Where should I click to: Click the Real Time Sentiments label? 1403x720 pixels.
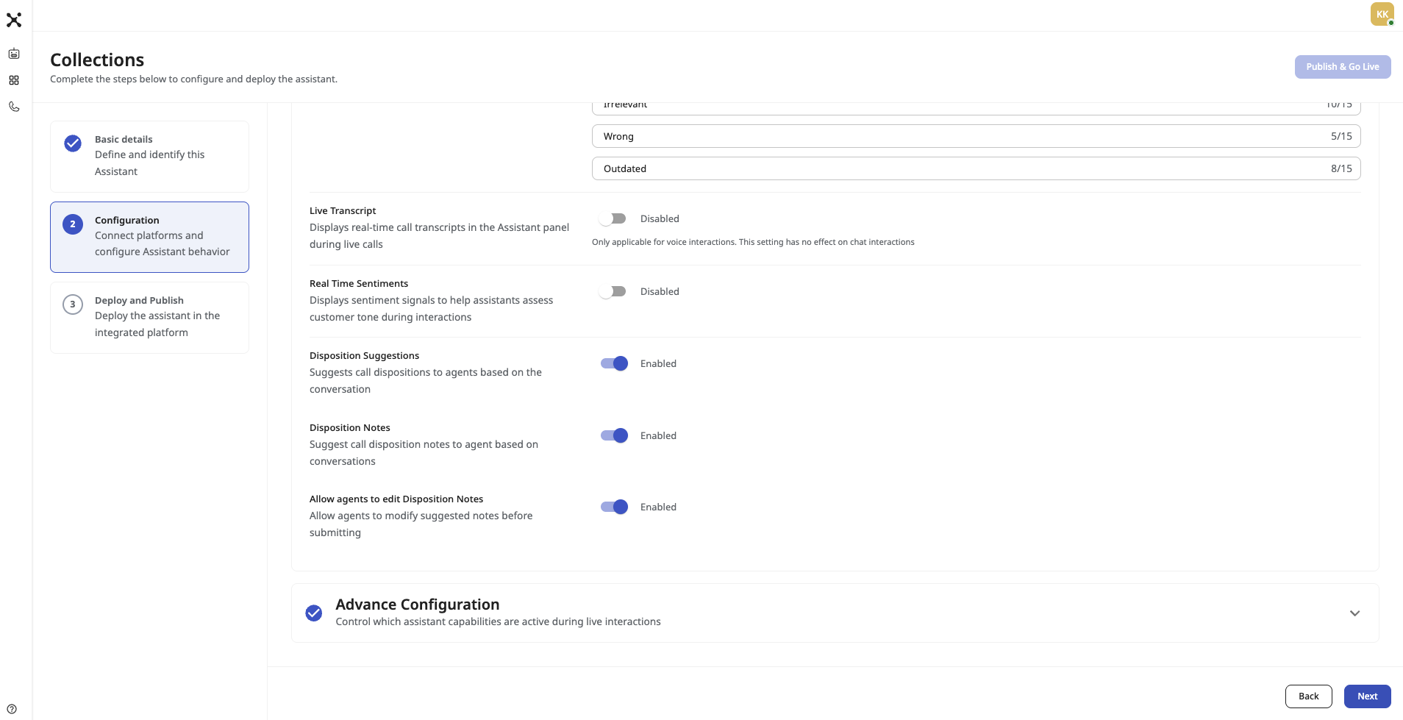tap(359, 283)
